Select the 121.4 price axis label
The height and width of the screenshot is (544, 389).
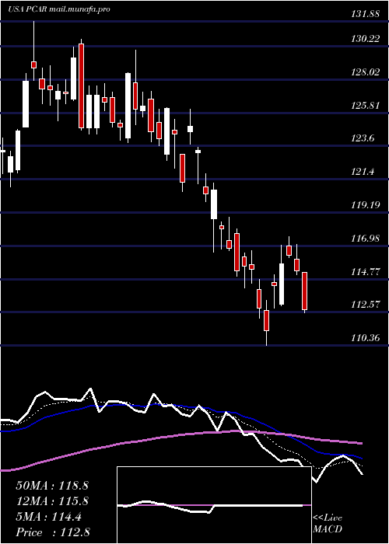point(363,172)
